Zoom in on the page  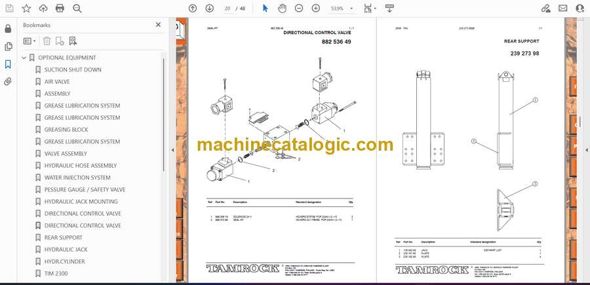316,9
